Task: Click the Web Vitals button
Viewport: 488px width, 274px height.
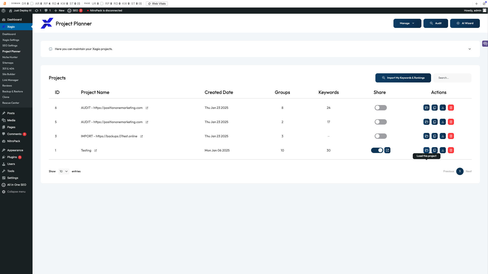Action: click(x=157, y=4)
